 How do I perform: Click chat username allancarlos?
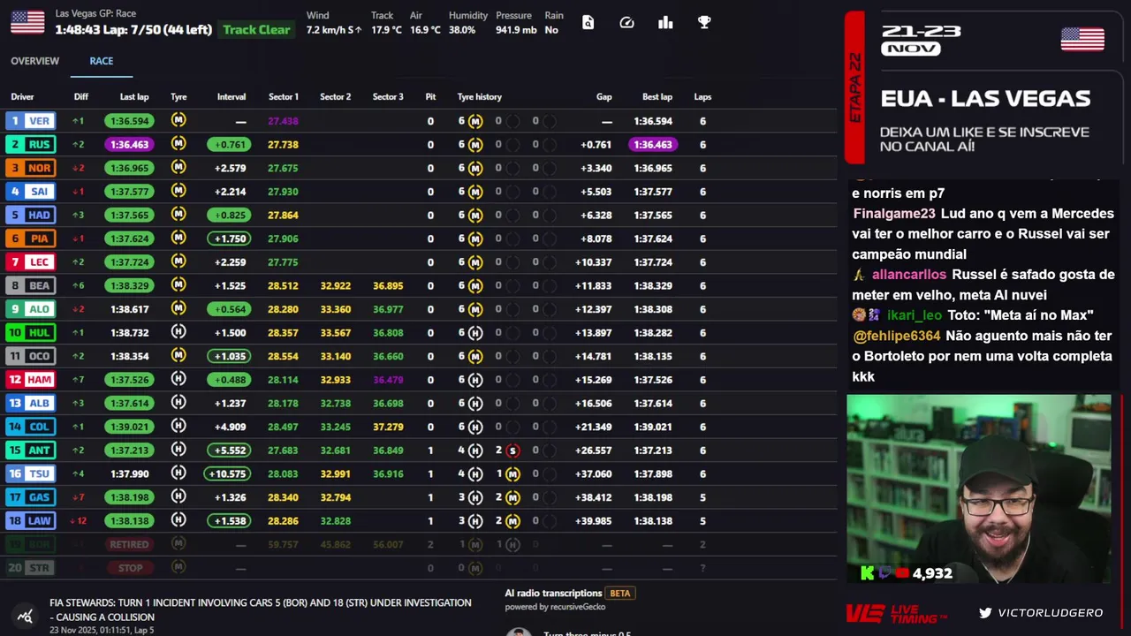[909, 275]
